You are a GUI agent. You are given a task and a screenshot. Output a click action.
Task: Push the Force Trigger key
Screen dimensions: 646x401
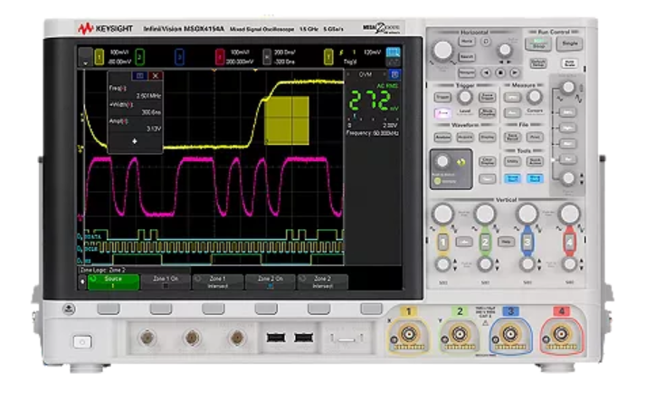[x=487, y=97]
